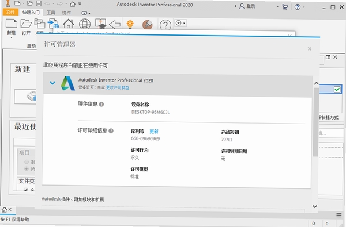Viewport: 346px width, 227px height.
Task: Collapse the Inventor Professional 2020 license chevron
Action: pyautogui.click(x=52, y=83)
